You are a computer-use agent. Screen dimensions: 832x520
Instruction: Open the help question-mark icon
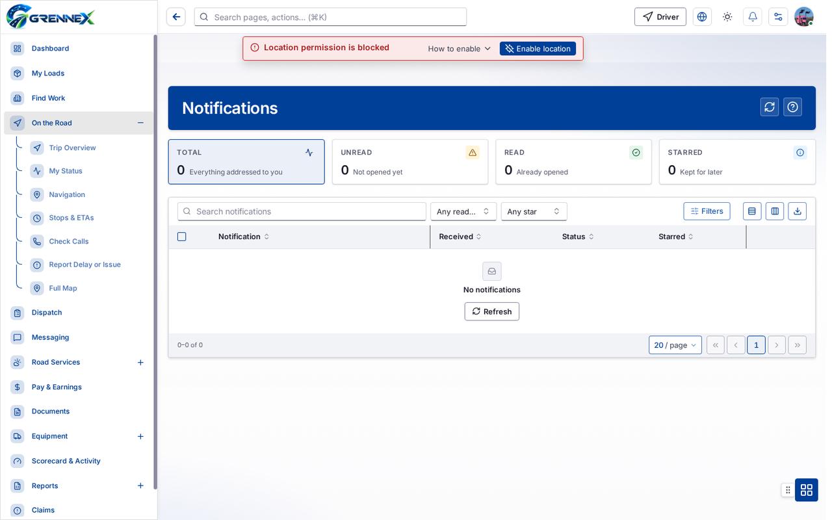coord(792,107)
